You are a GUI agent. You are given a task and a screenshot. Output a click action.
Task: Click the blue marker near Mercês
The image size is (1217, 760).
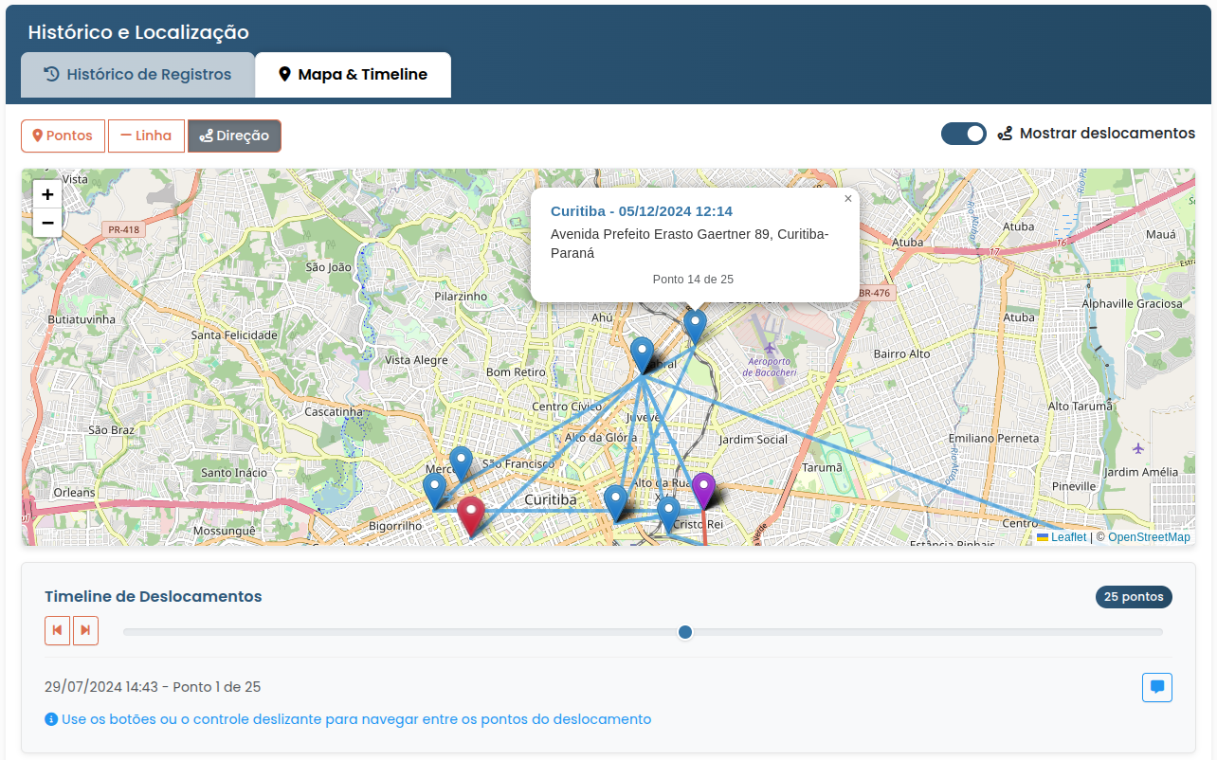pos(461,461)
